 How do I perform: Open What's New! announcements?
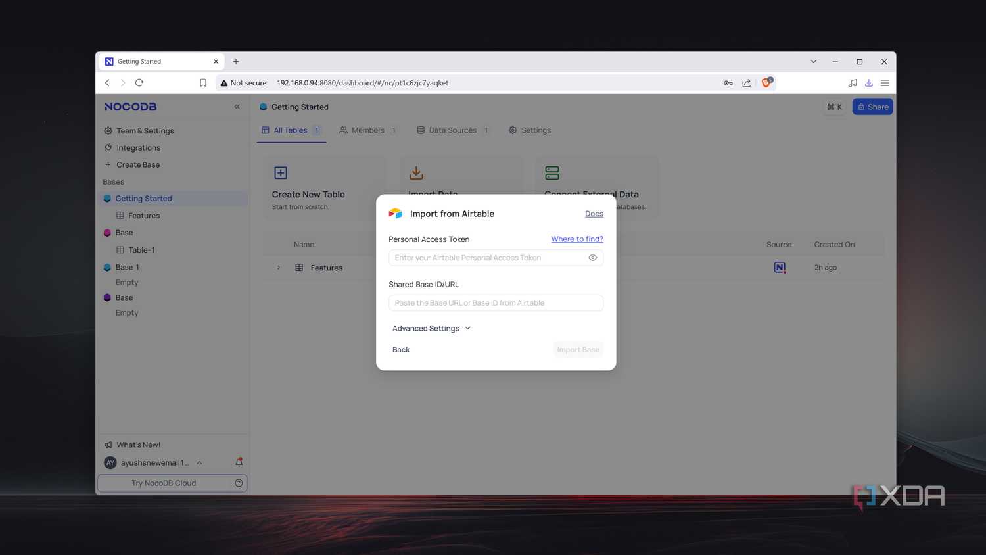click(x=132, y=445)
